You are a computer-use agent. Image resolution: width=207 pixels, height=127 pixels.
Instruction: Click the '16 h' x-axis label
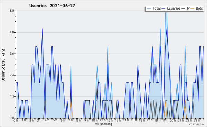pos(142,120)
